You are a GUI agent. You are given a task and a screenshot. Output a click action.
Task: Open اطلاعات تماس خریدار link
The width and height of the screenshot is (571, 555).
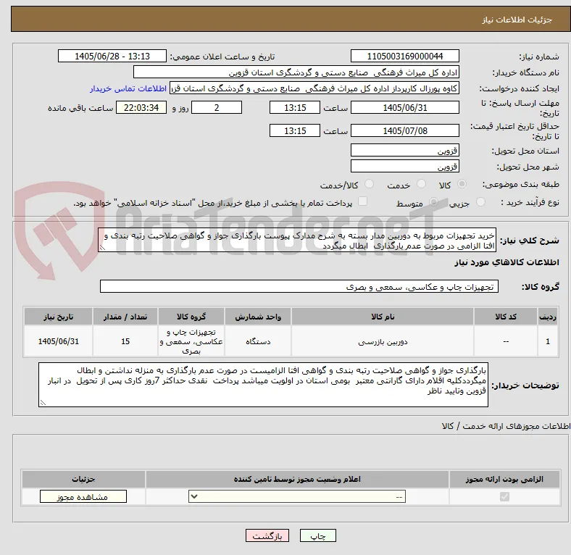click(128, 89)
